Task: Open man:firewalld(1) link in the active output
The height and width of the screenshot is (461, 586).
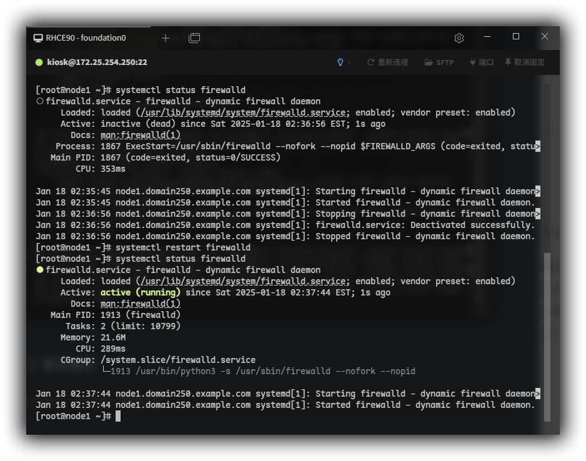Action: tap(140, 304)
